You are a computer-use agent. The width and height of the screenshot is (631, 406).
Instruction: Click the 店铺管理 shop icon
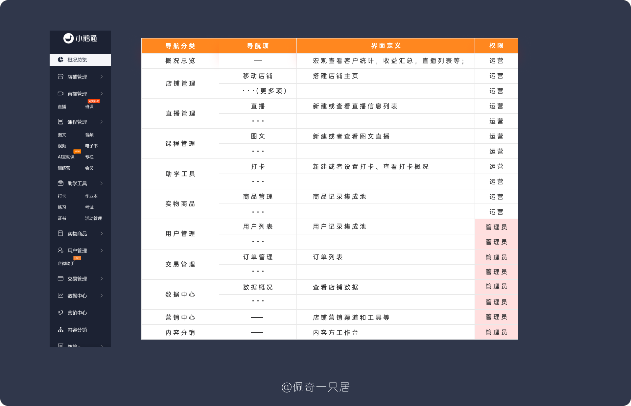click(60, 77)
